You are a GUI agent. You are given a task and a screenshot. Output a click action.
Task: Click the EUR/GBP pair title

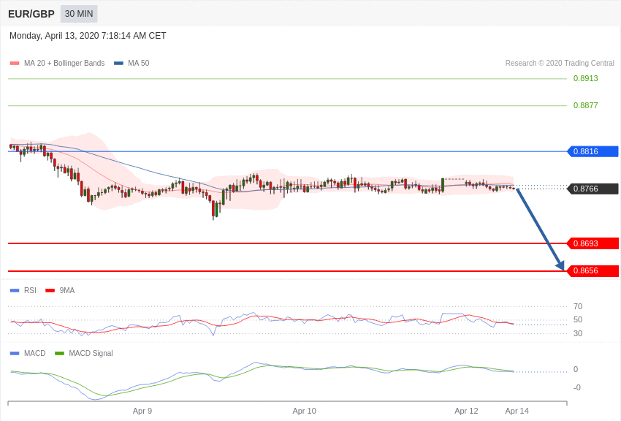tap(31, 15)
